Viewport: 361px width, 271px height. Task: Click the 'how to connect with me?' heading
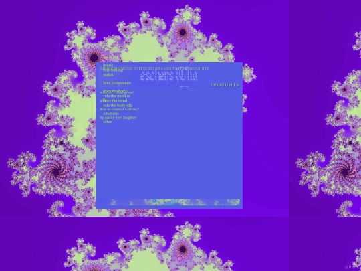pos(119,109)
